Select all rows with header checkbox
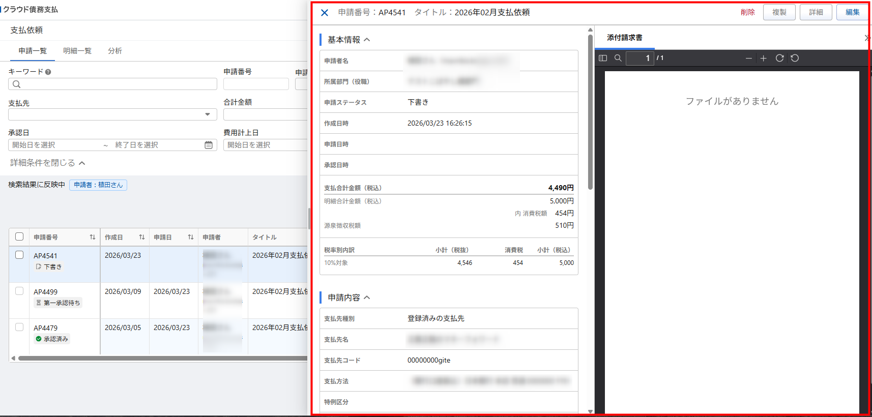Screen dimensions: 872x417 tap(19, 236)
